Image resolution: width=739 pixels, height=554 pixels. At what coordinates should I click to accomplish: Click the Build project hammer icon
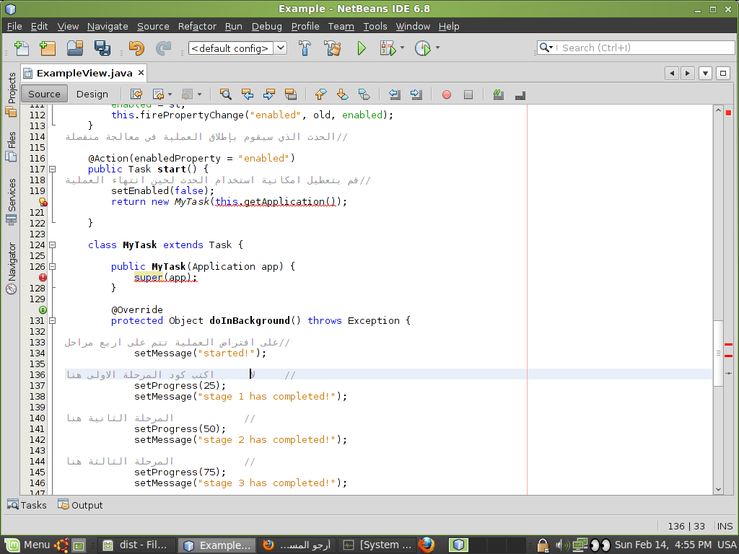[x=305, y=48]
